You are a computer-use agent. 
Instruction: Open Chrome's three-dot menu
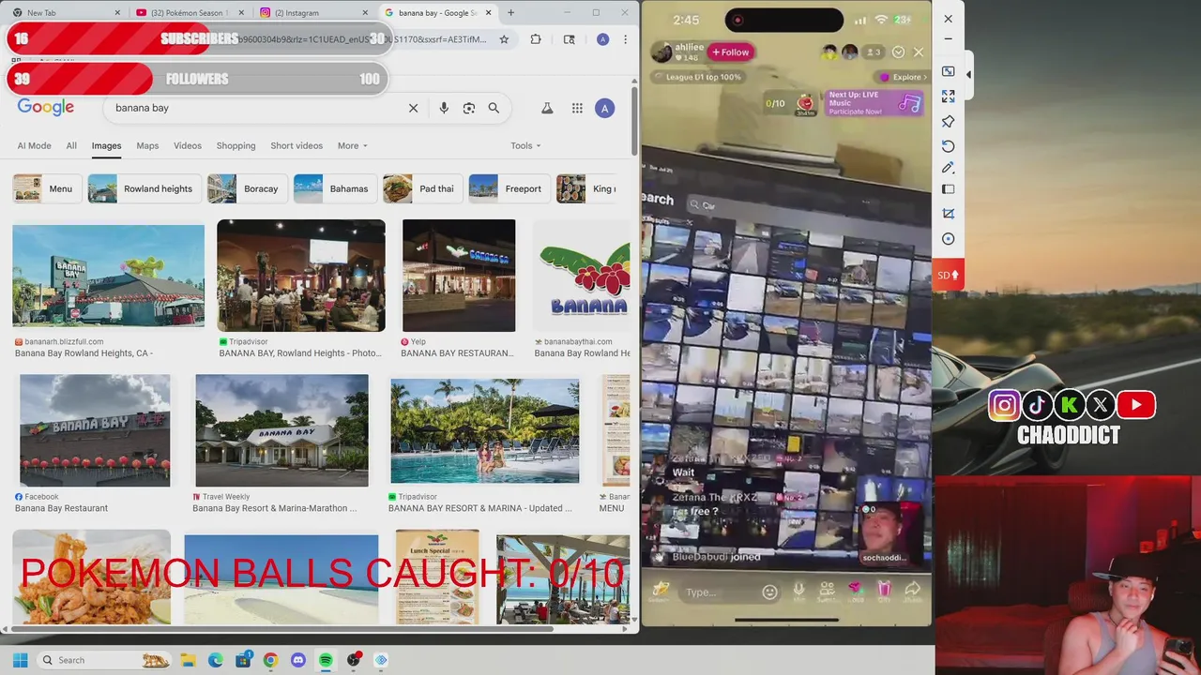pyautogui.click(x=625, y=39)
